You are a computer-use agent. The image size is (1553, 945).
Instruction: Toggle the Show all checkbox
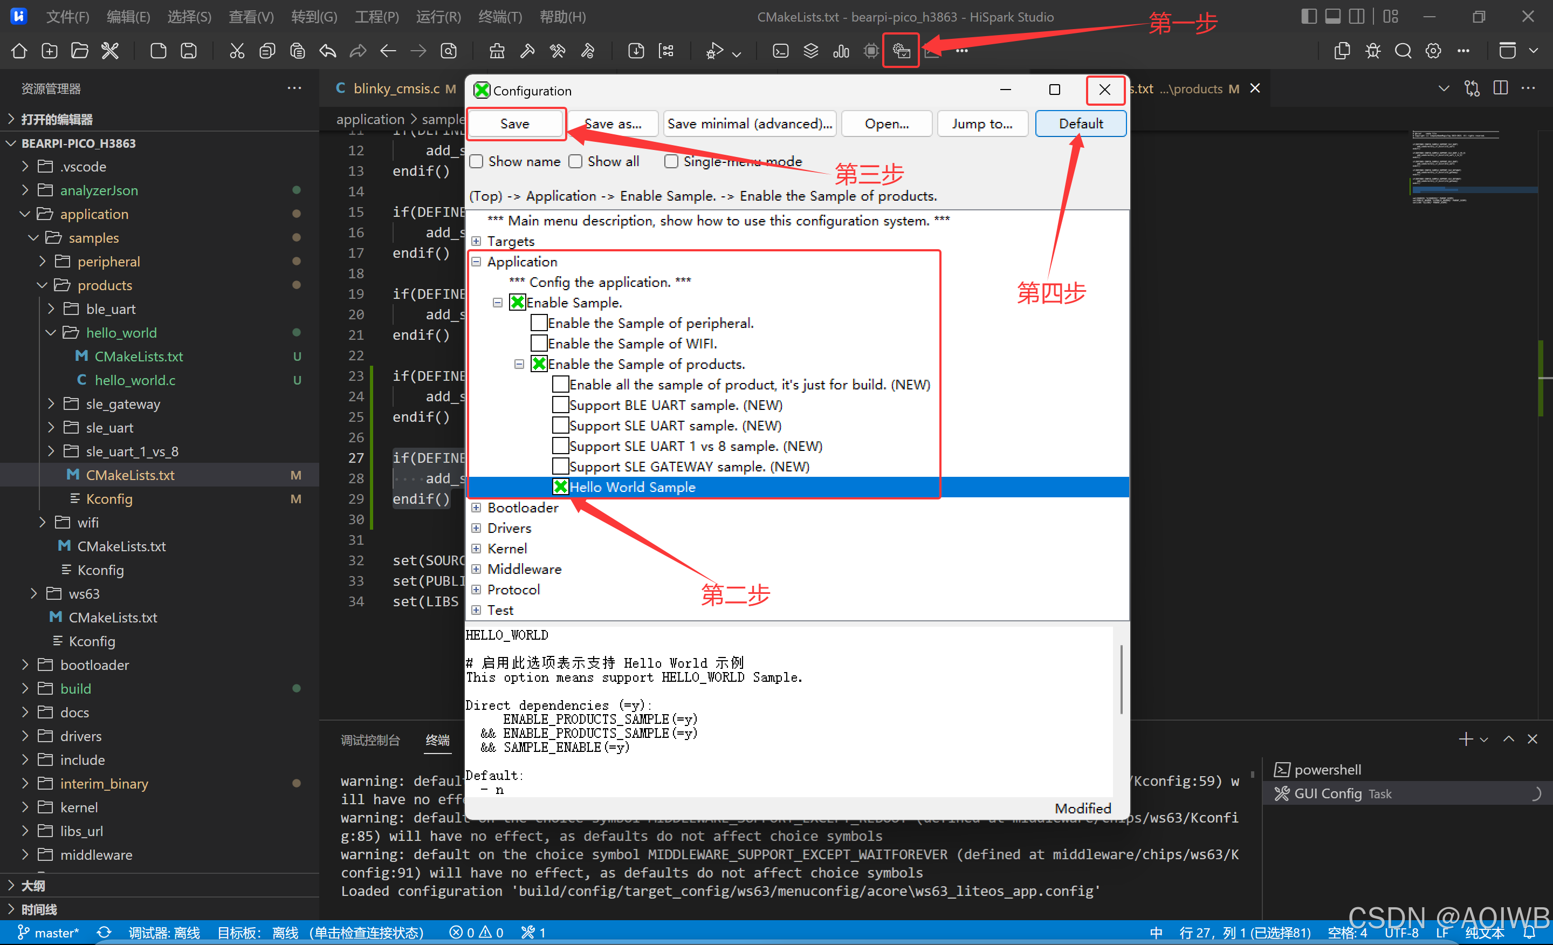click(575, 162)
